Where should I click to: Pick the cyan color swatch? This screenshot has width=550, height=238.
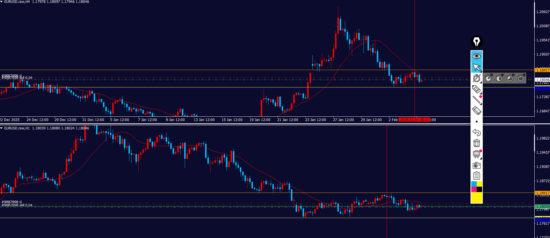click(x=474, y=184)
